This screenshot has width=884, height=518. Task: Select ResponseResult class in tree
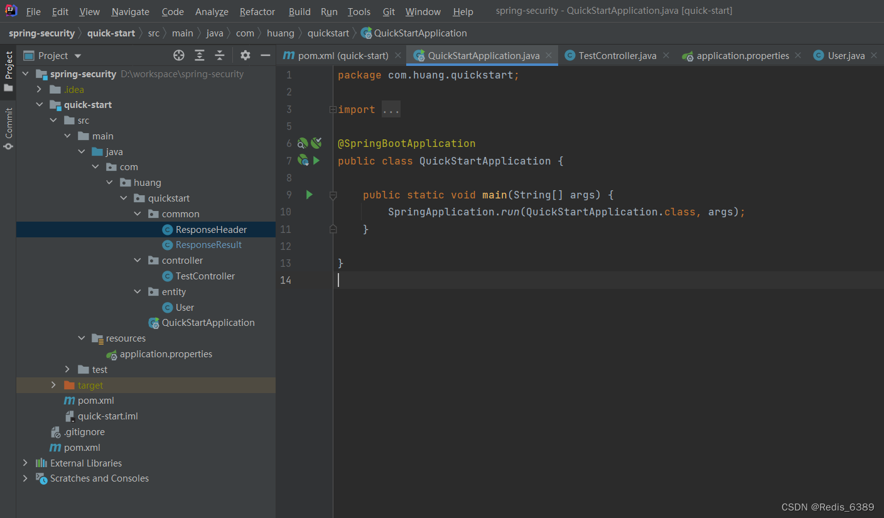pyautogui.click(x=208, y=245)
